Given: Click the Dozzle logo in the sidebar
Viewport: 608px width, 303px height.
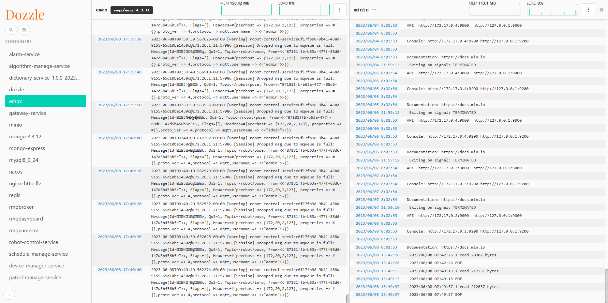Looking at the screenshot, I should point(25,14).
